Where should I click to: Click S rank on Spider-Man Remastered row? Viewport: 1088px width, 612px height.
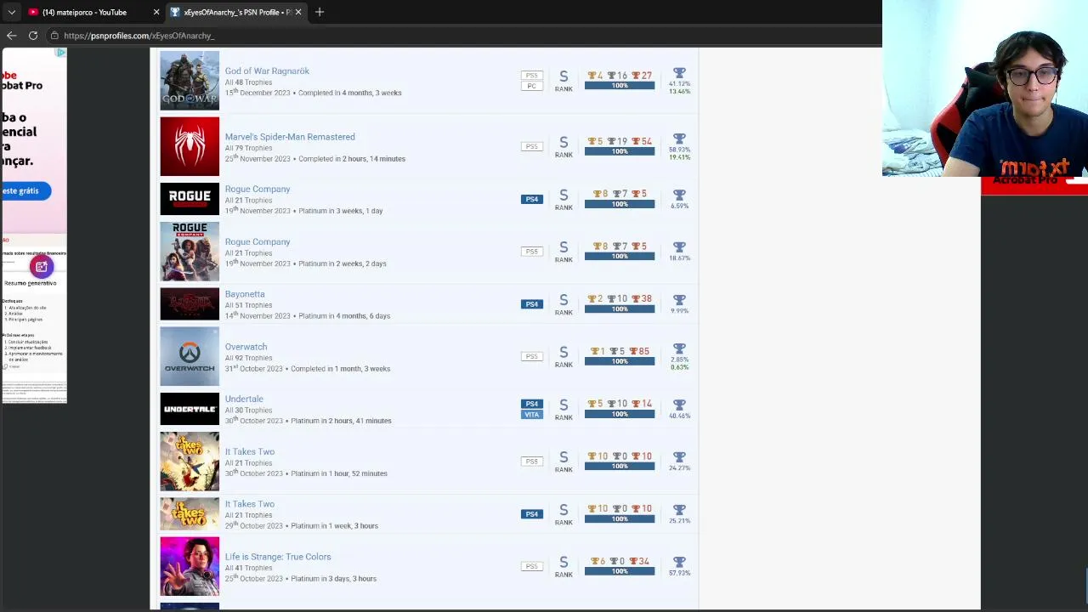(x=564, y=146)
